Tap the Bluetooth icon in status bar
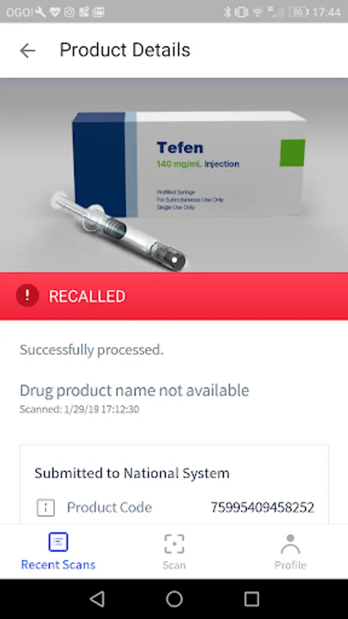348x619 pixels. tap(227, 12)
